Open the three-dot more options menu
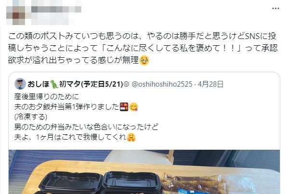The image size is (288, 194). [275, 9]
